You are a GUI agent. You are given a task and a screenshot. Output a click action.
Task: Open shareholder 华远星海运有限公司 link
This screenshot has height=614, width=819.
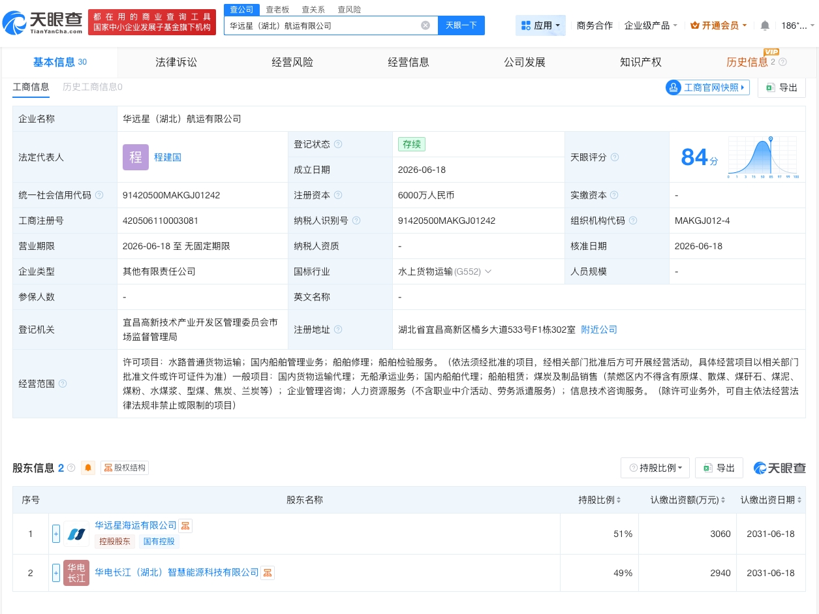136,525
